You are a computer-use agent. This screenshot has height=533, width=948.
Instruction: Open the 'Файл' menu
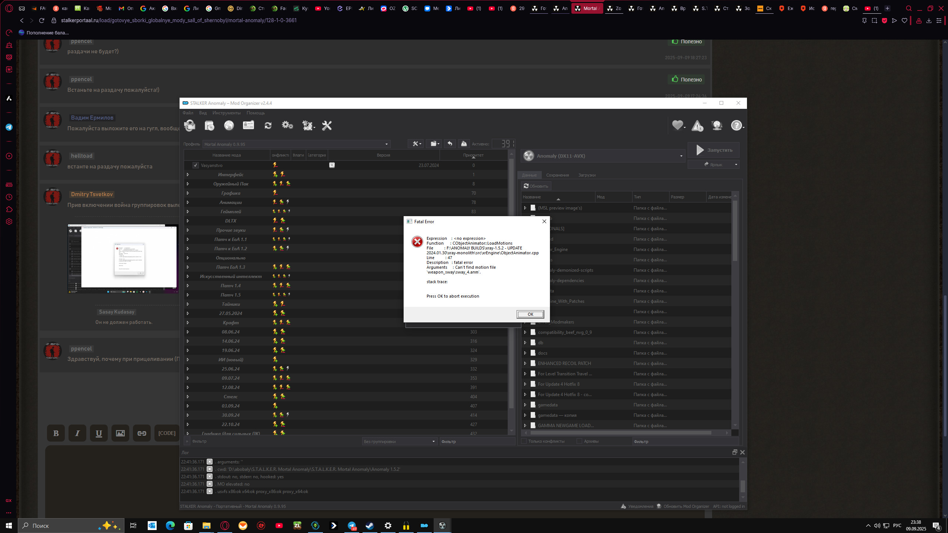point(188,113)
